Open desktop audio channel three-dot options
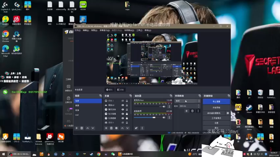The width and height of the screenshot is (280, 157). tap(169, 118)
